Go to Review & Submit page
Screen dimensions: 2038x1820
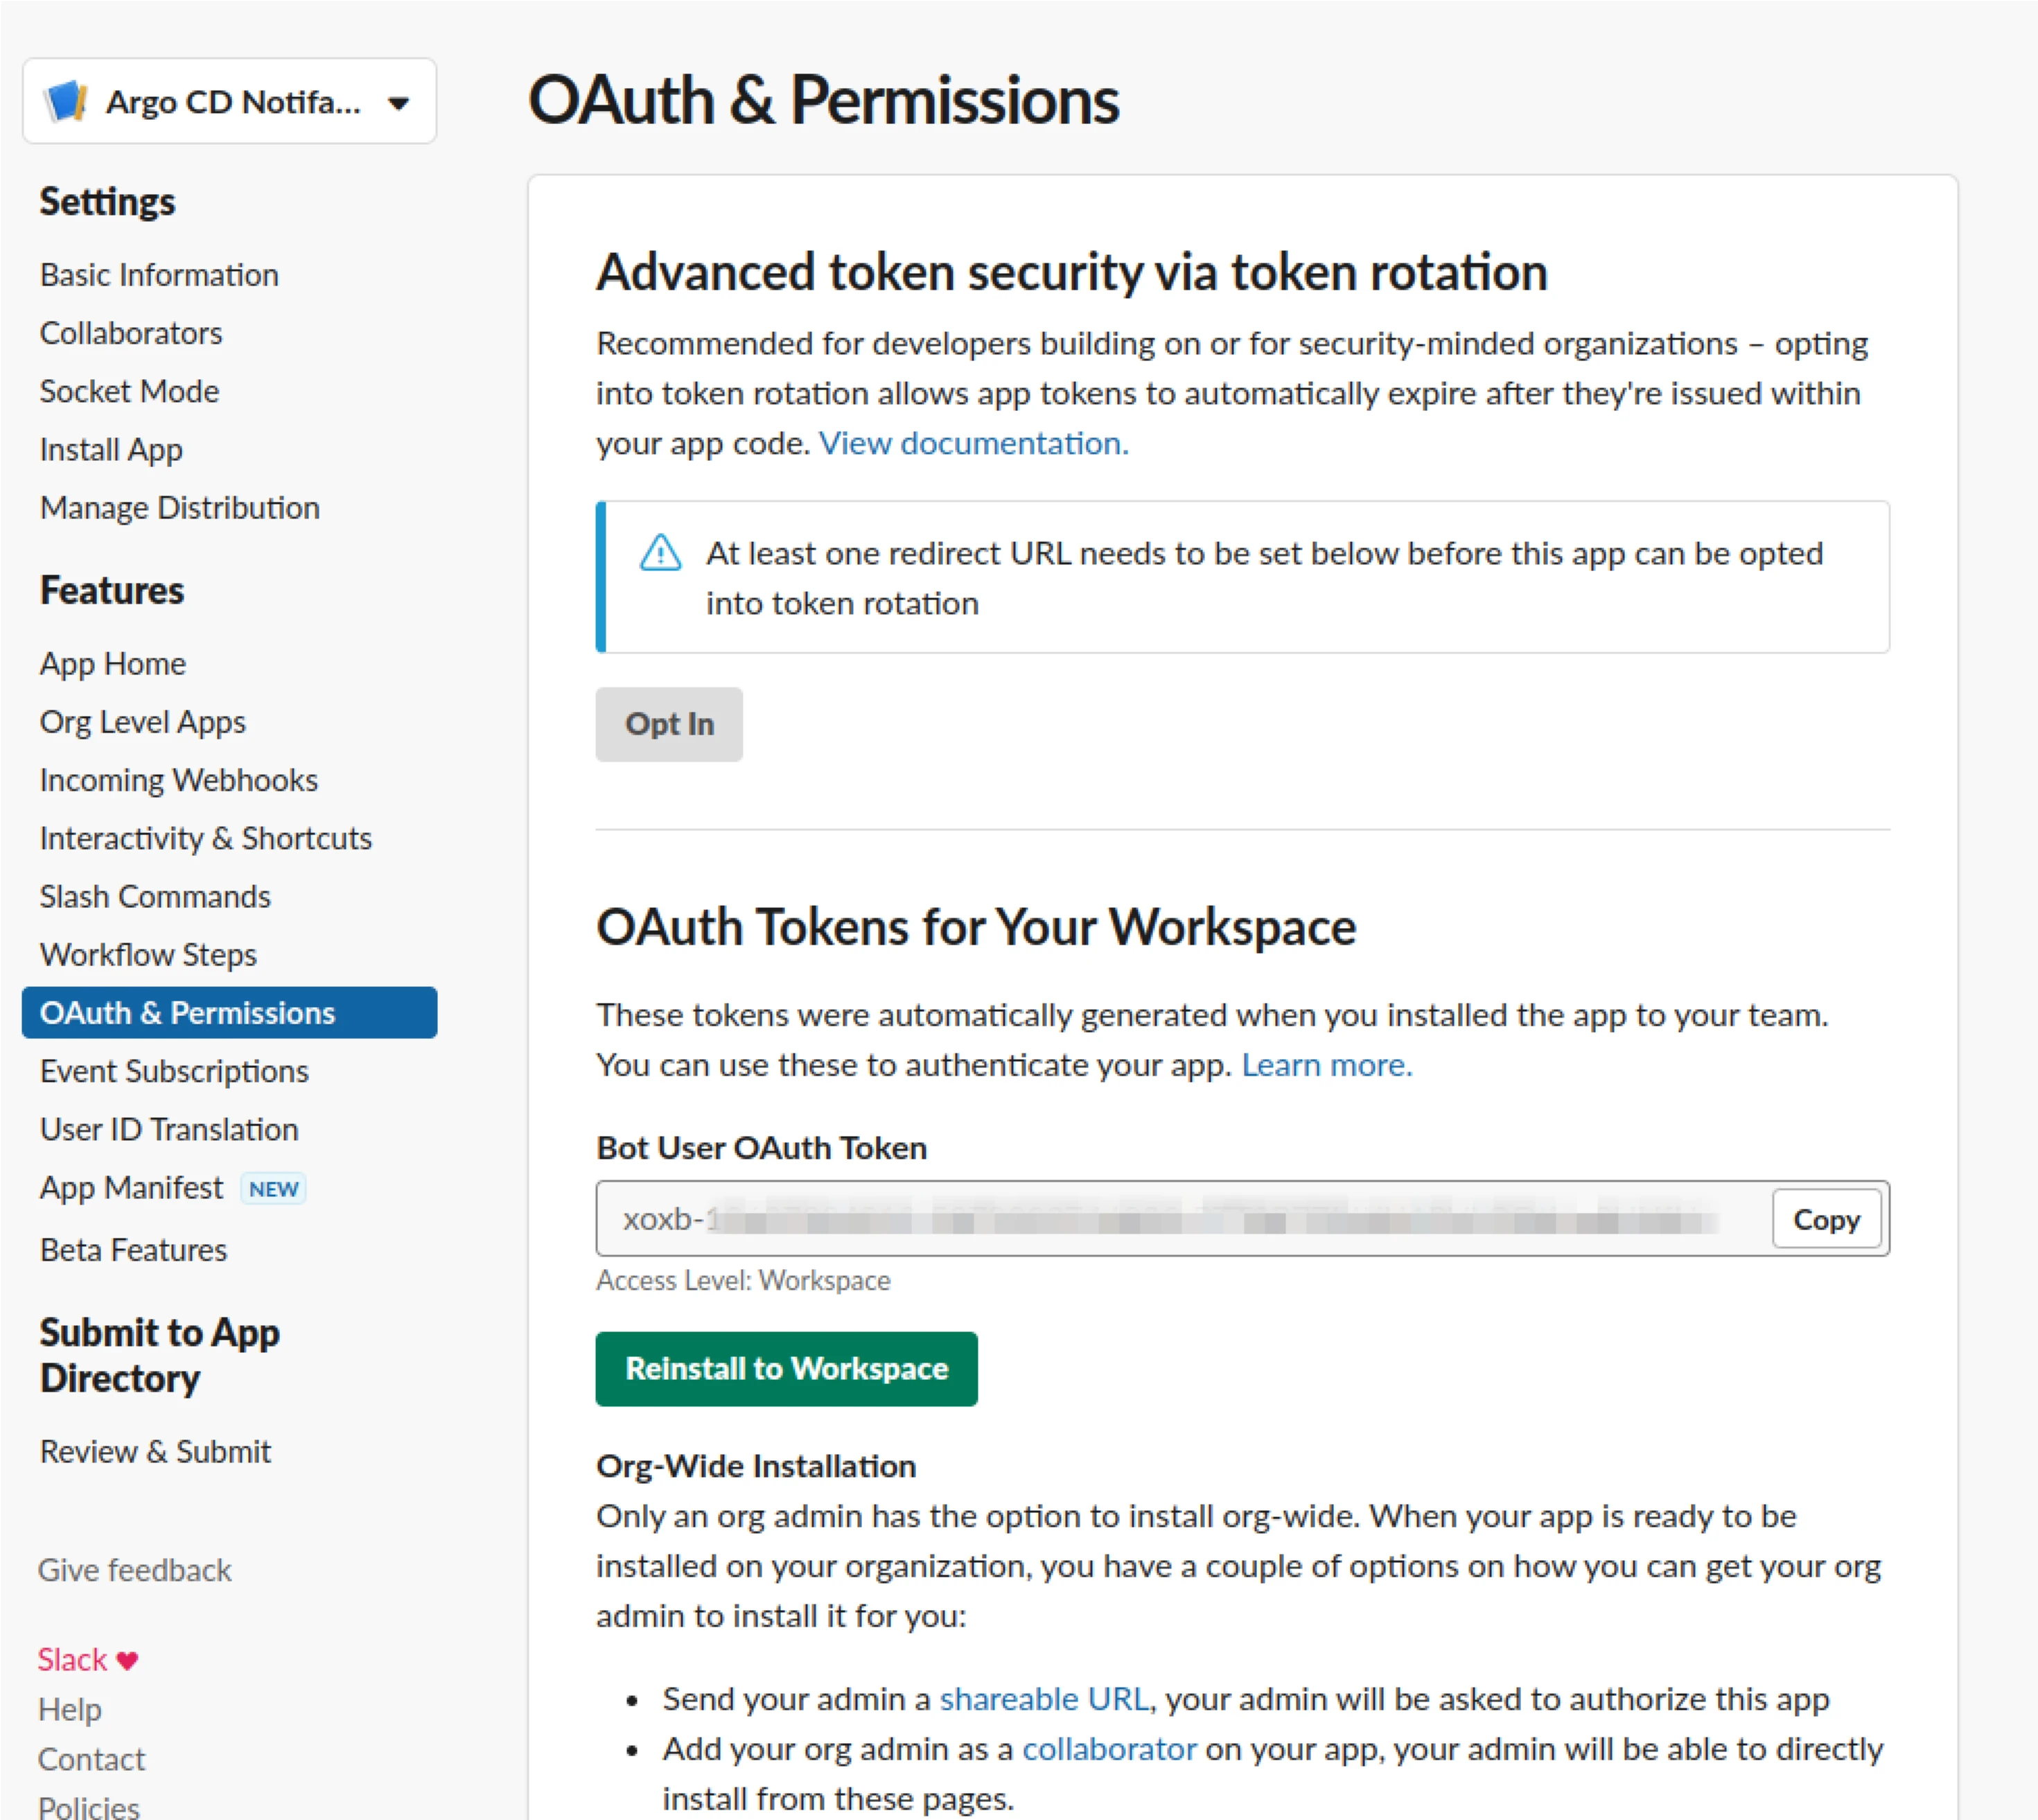click(x=155, y=1451)
